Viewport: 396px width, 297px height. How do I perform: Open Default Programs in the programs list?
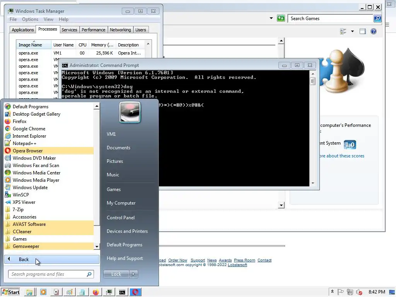[49, 107]
